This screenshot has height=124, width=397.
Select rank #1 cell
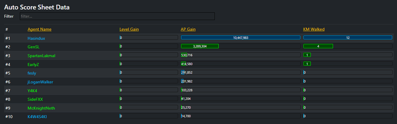8,38
